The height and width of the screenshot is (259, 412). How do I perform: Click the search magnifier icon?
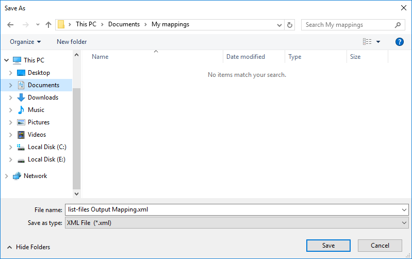click(398, 25)
